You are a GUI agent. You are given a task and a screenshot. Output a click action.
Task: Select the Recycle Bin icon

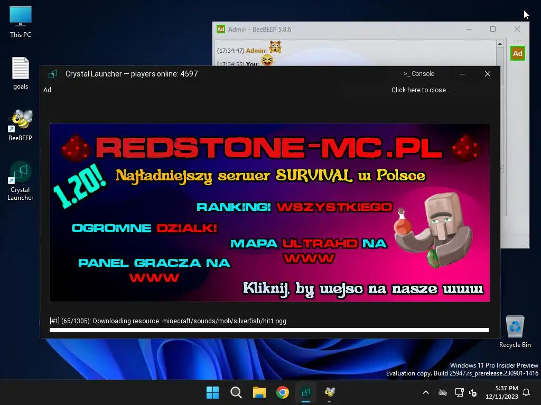coord(515,332)
